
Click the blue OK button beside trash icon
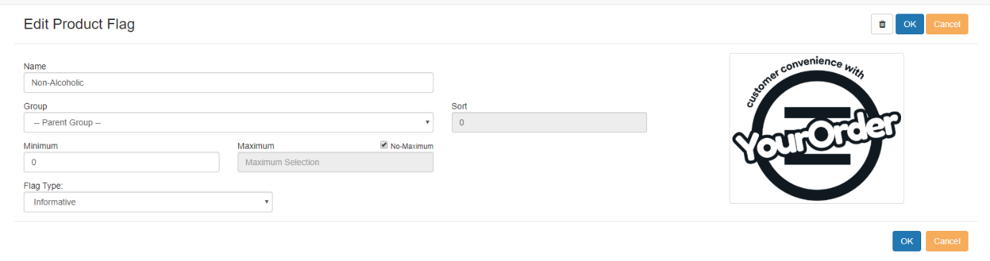(910, 24)
